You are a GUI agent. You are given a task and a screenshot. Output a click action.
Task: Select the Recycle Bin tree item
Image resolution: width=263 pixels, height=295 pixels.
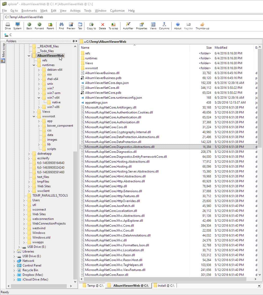pos(30,270)
